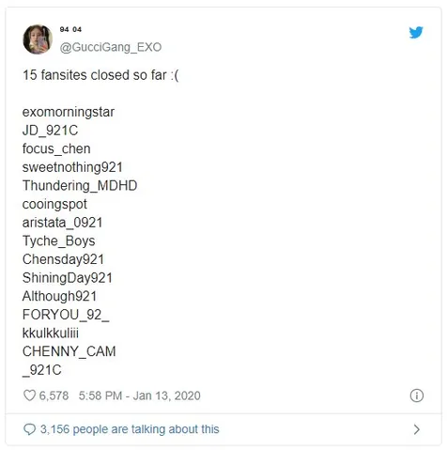
Task: Click the reply speech bubble icon
Action: [30, 429]
